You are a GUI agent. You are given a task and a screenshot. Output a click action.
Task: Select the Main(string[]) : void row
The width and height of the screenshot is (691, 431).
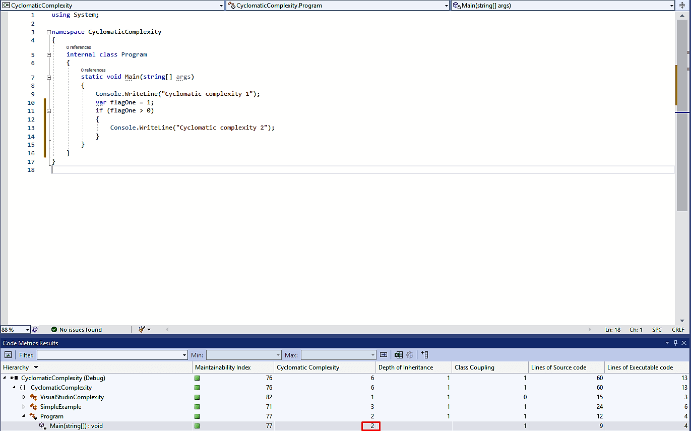(x=345, y=426)
